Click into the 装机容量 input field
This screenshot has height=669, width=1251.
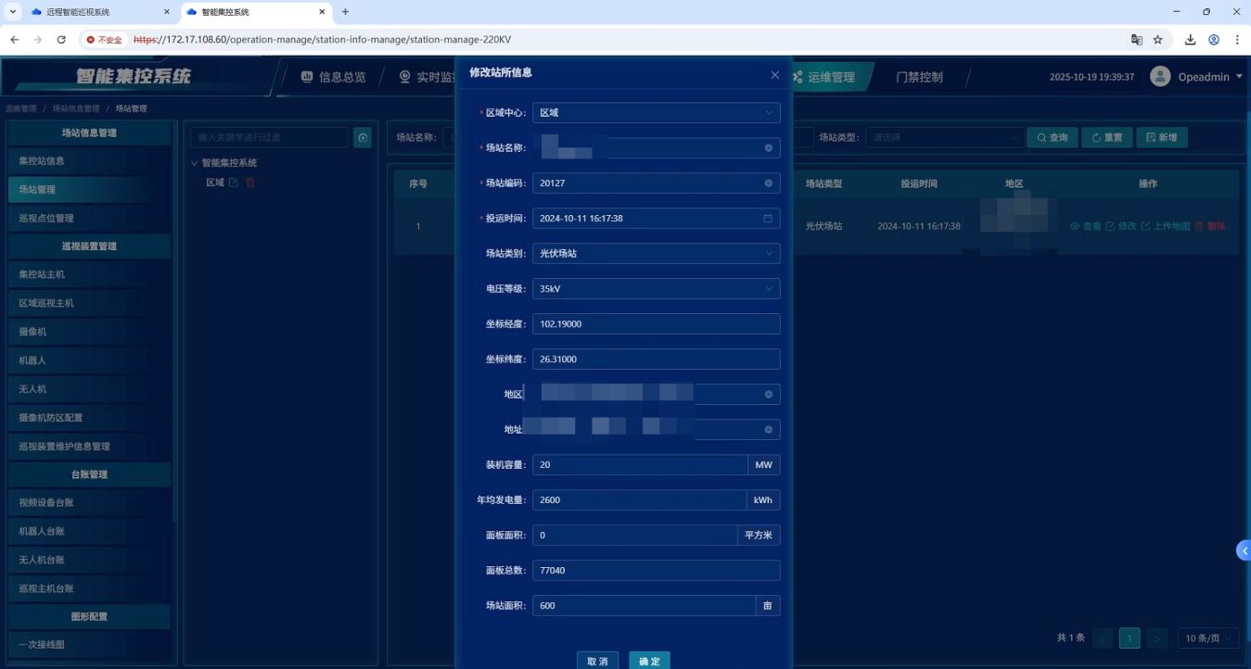640,465
